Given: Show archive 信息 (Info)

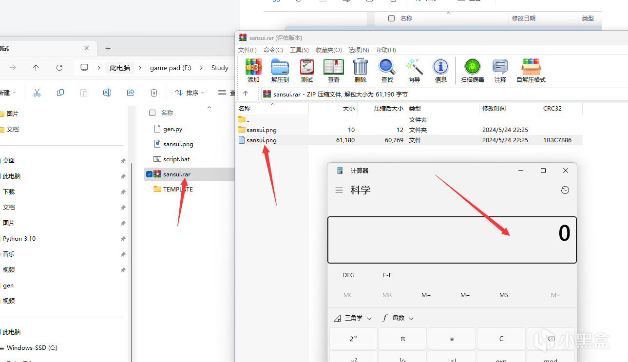Looking at the screenshot, I should pyautogui.click(x=441, y=71).
